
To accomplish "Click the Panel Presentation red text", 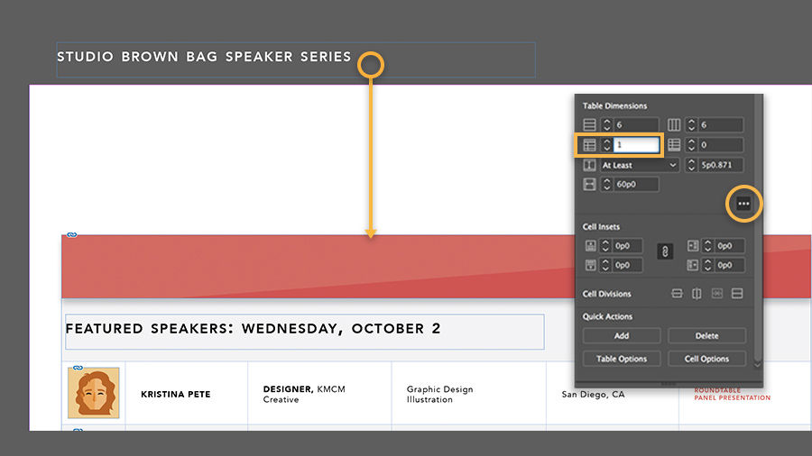I will point(733,397).
